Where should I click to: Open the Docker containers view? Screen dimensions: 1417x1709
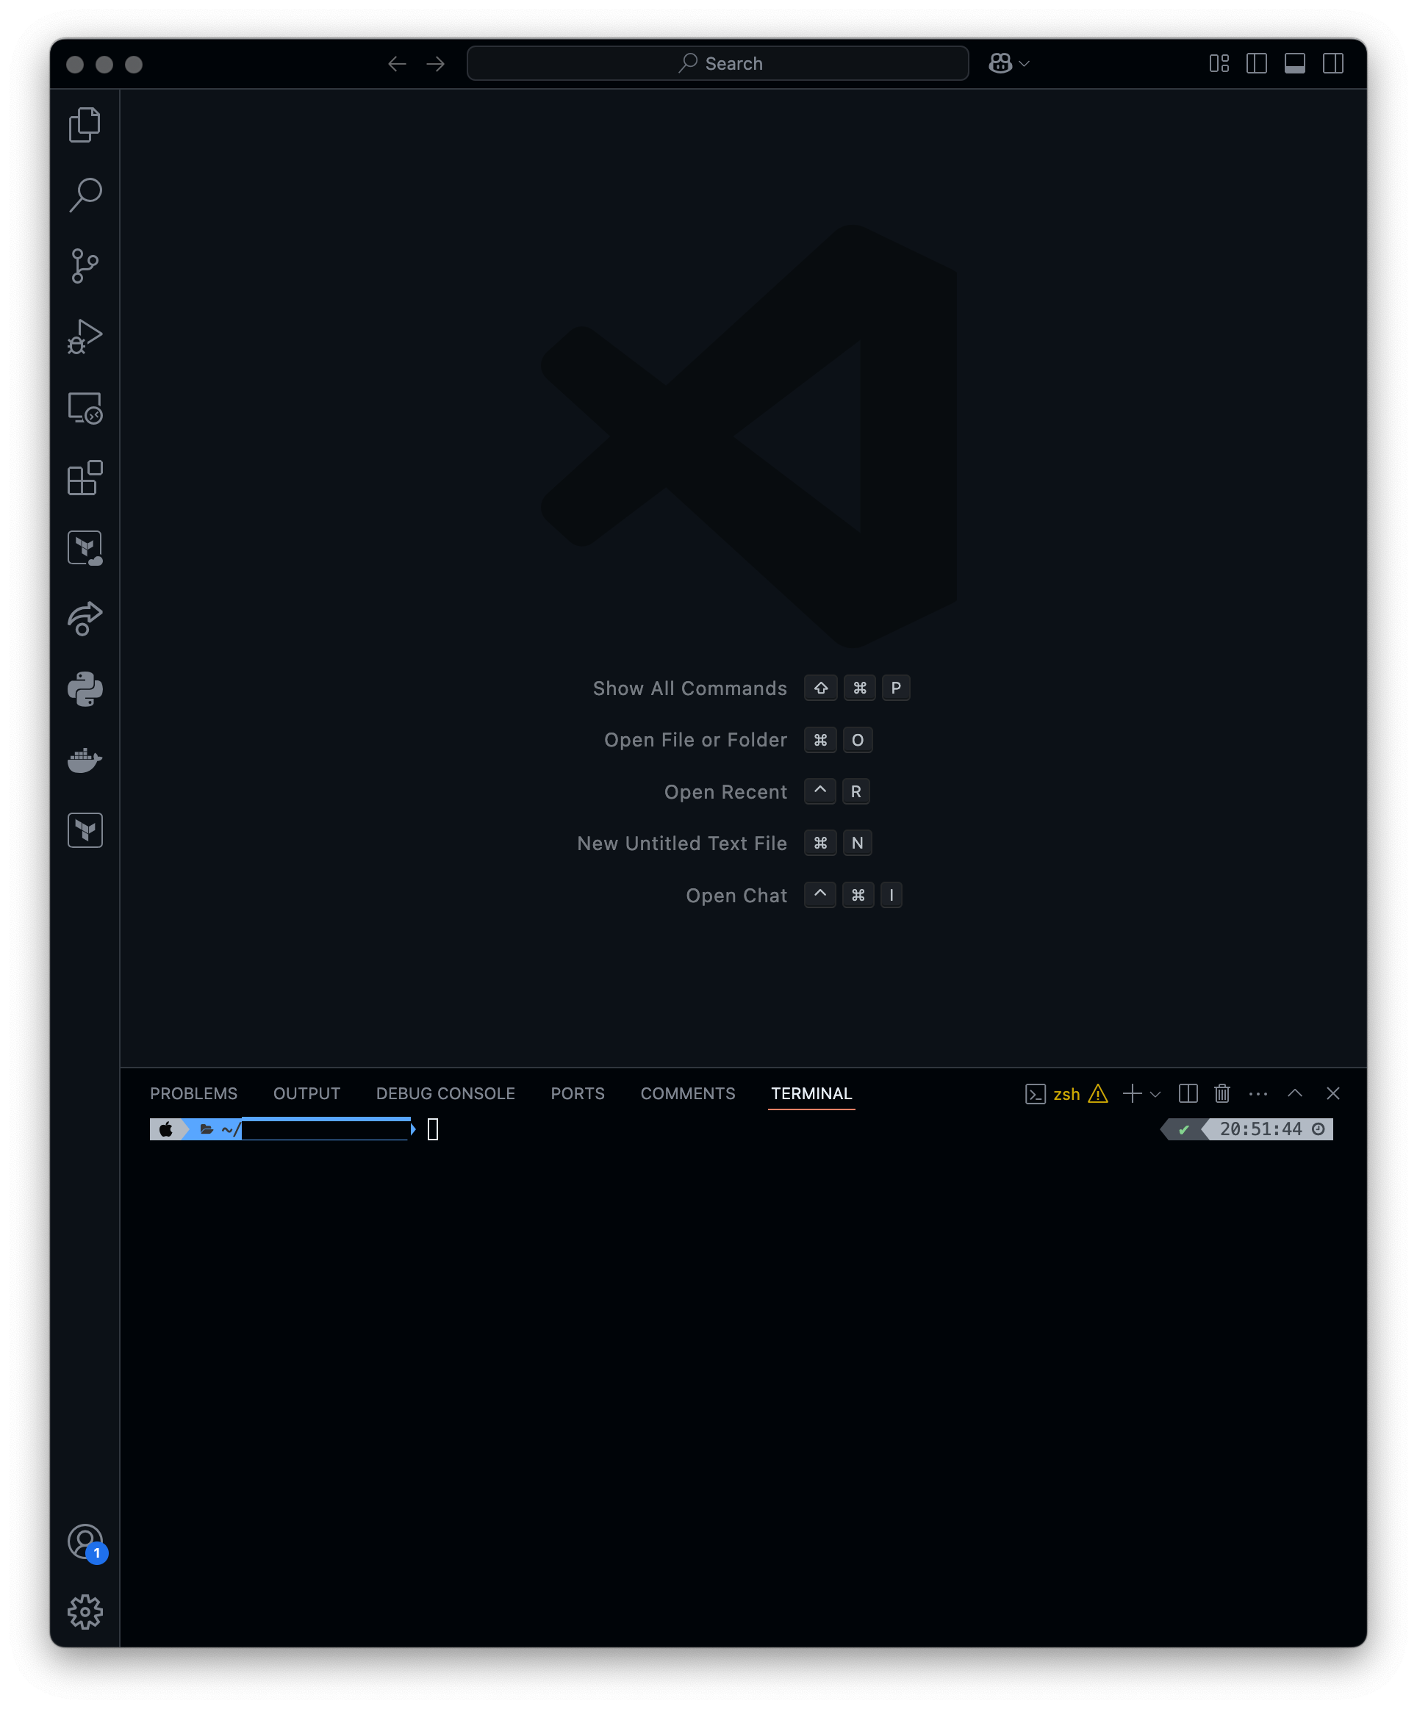(x=85, y=760)
